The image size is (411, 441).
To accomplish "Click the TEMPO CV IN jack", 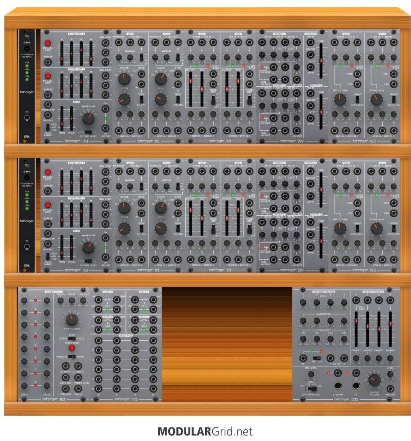I will [78, 377].
